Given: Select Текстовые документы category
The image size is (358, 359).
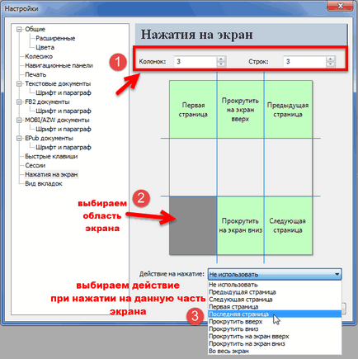Looking at the screenshot, I should coord(58,83).
